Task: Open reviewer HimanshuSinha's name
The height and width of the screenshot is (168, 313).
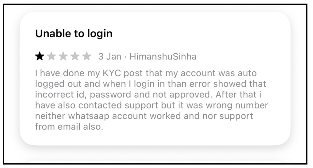Action: click(x=163, y=56)
